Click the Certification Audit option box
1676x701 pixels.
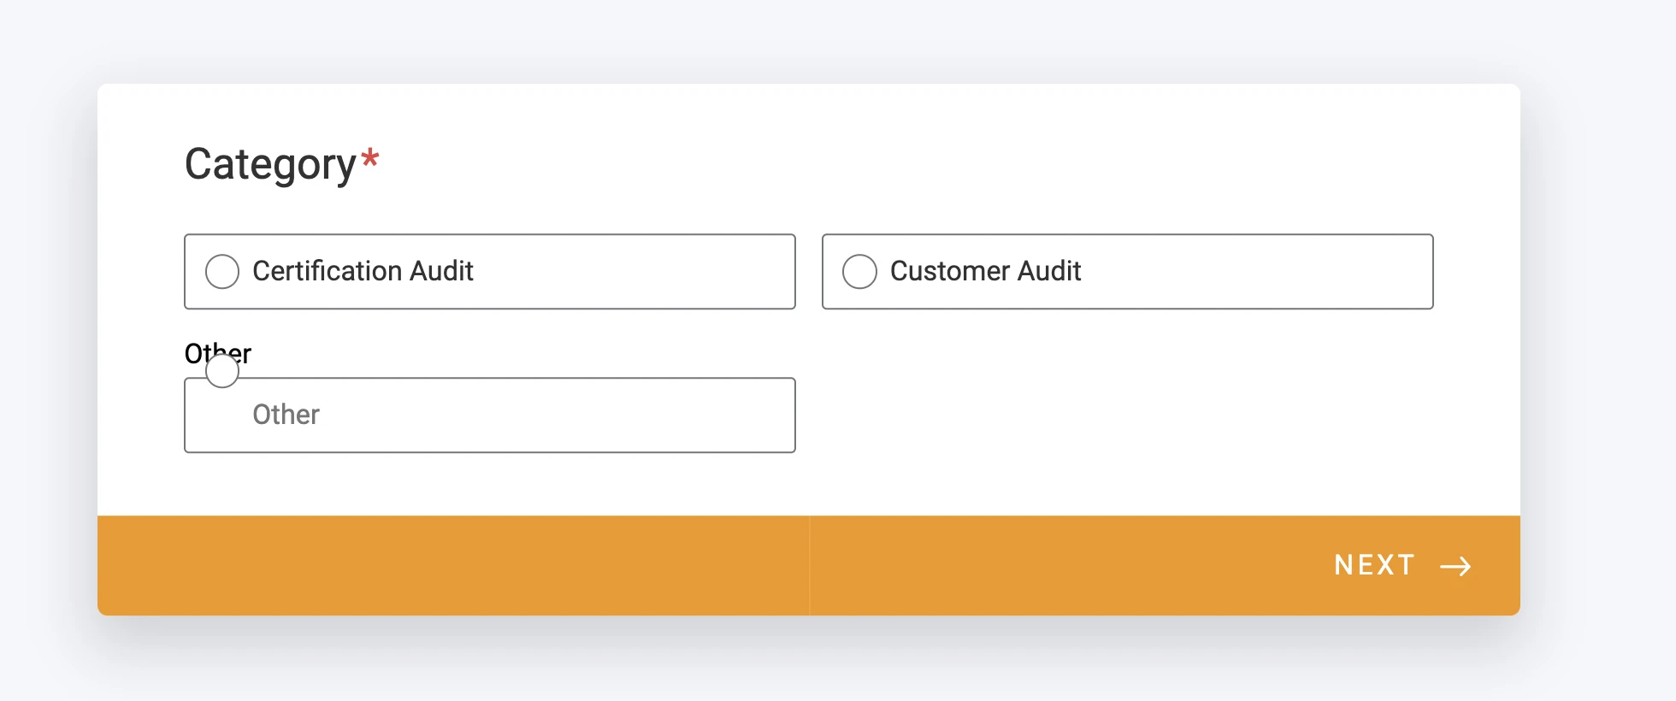[x=489, y=271]
